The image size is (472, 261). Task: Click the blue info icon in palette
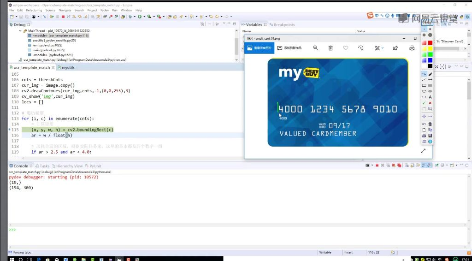[x=430, y=142]
